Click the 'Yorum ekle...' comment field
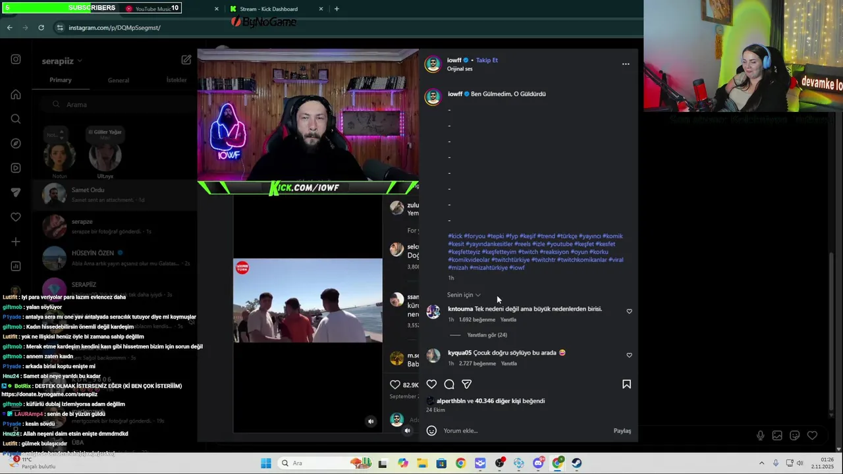This screenshot has width=843, height=474. coord(524,431)
